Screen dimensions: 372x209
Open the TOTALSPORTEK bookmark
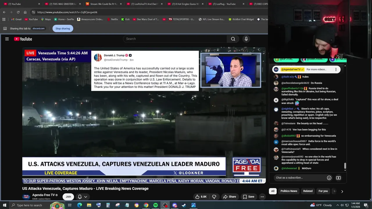[181, 19]
